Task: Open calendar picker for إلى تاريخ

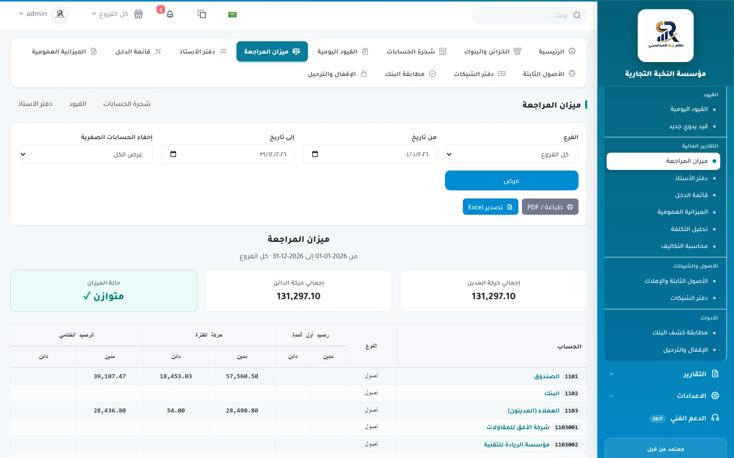Action: tap(173, 154)
